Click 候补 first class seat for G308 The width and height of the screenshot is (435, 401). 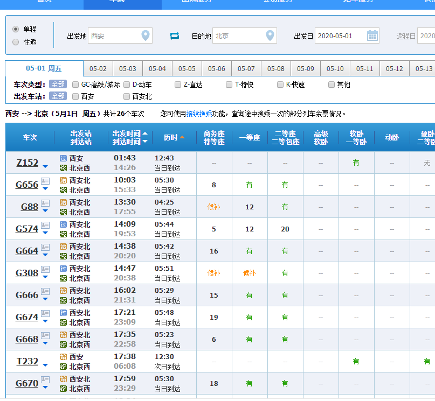[x=250, y=273]
